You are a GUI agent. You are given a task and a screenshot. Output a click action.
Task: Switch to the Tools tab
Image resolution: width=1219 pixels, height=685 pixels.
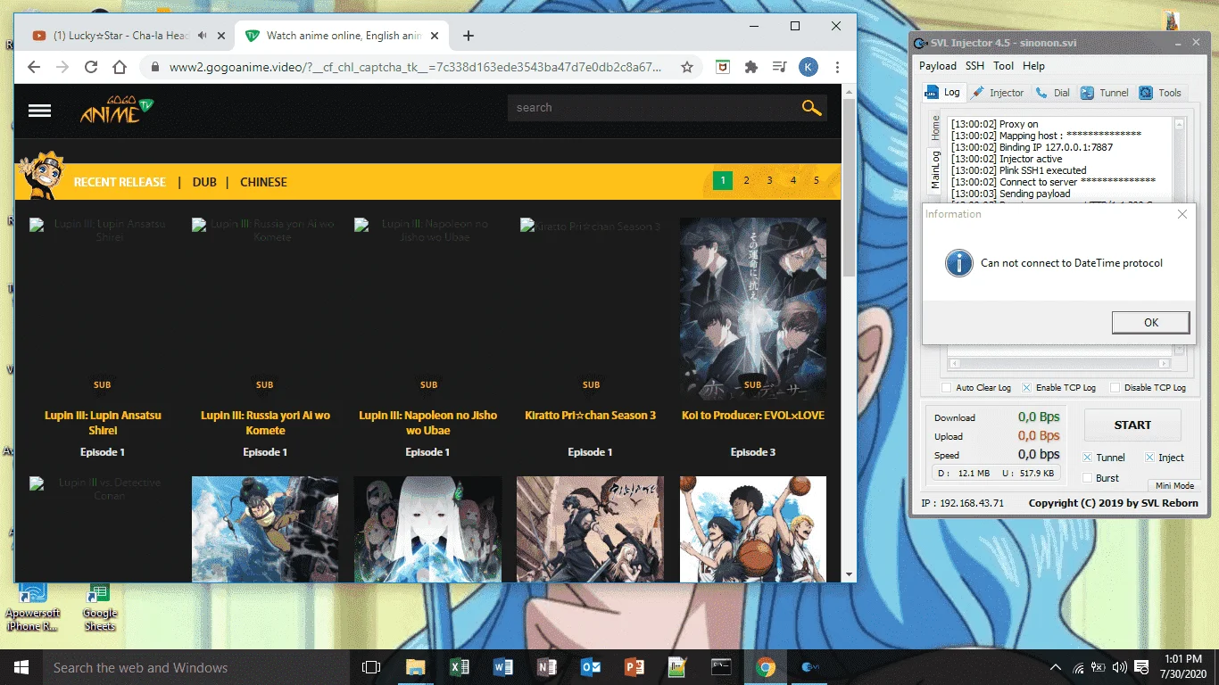[x=1160, y=93]
